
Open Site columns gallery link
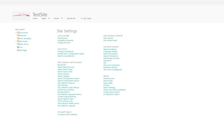pyautogui.click(x=108, y=38)
